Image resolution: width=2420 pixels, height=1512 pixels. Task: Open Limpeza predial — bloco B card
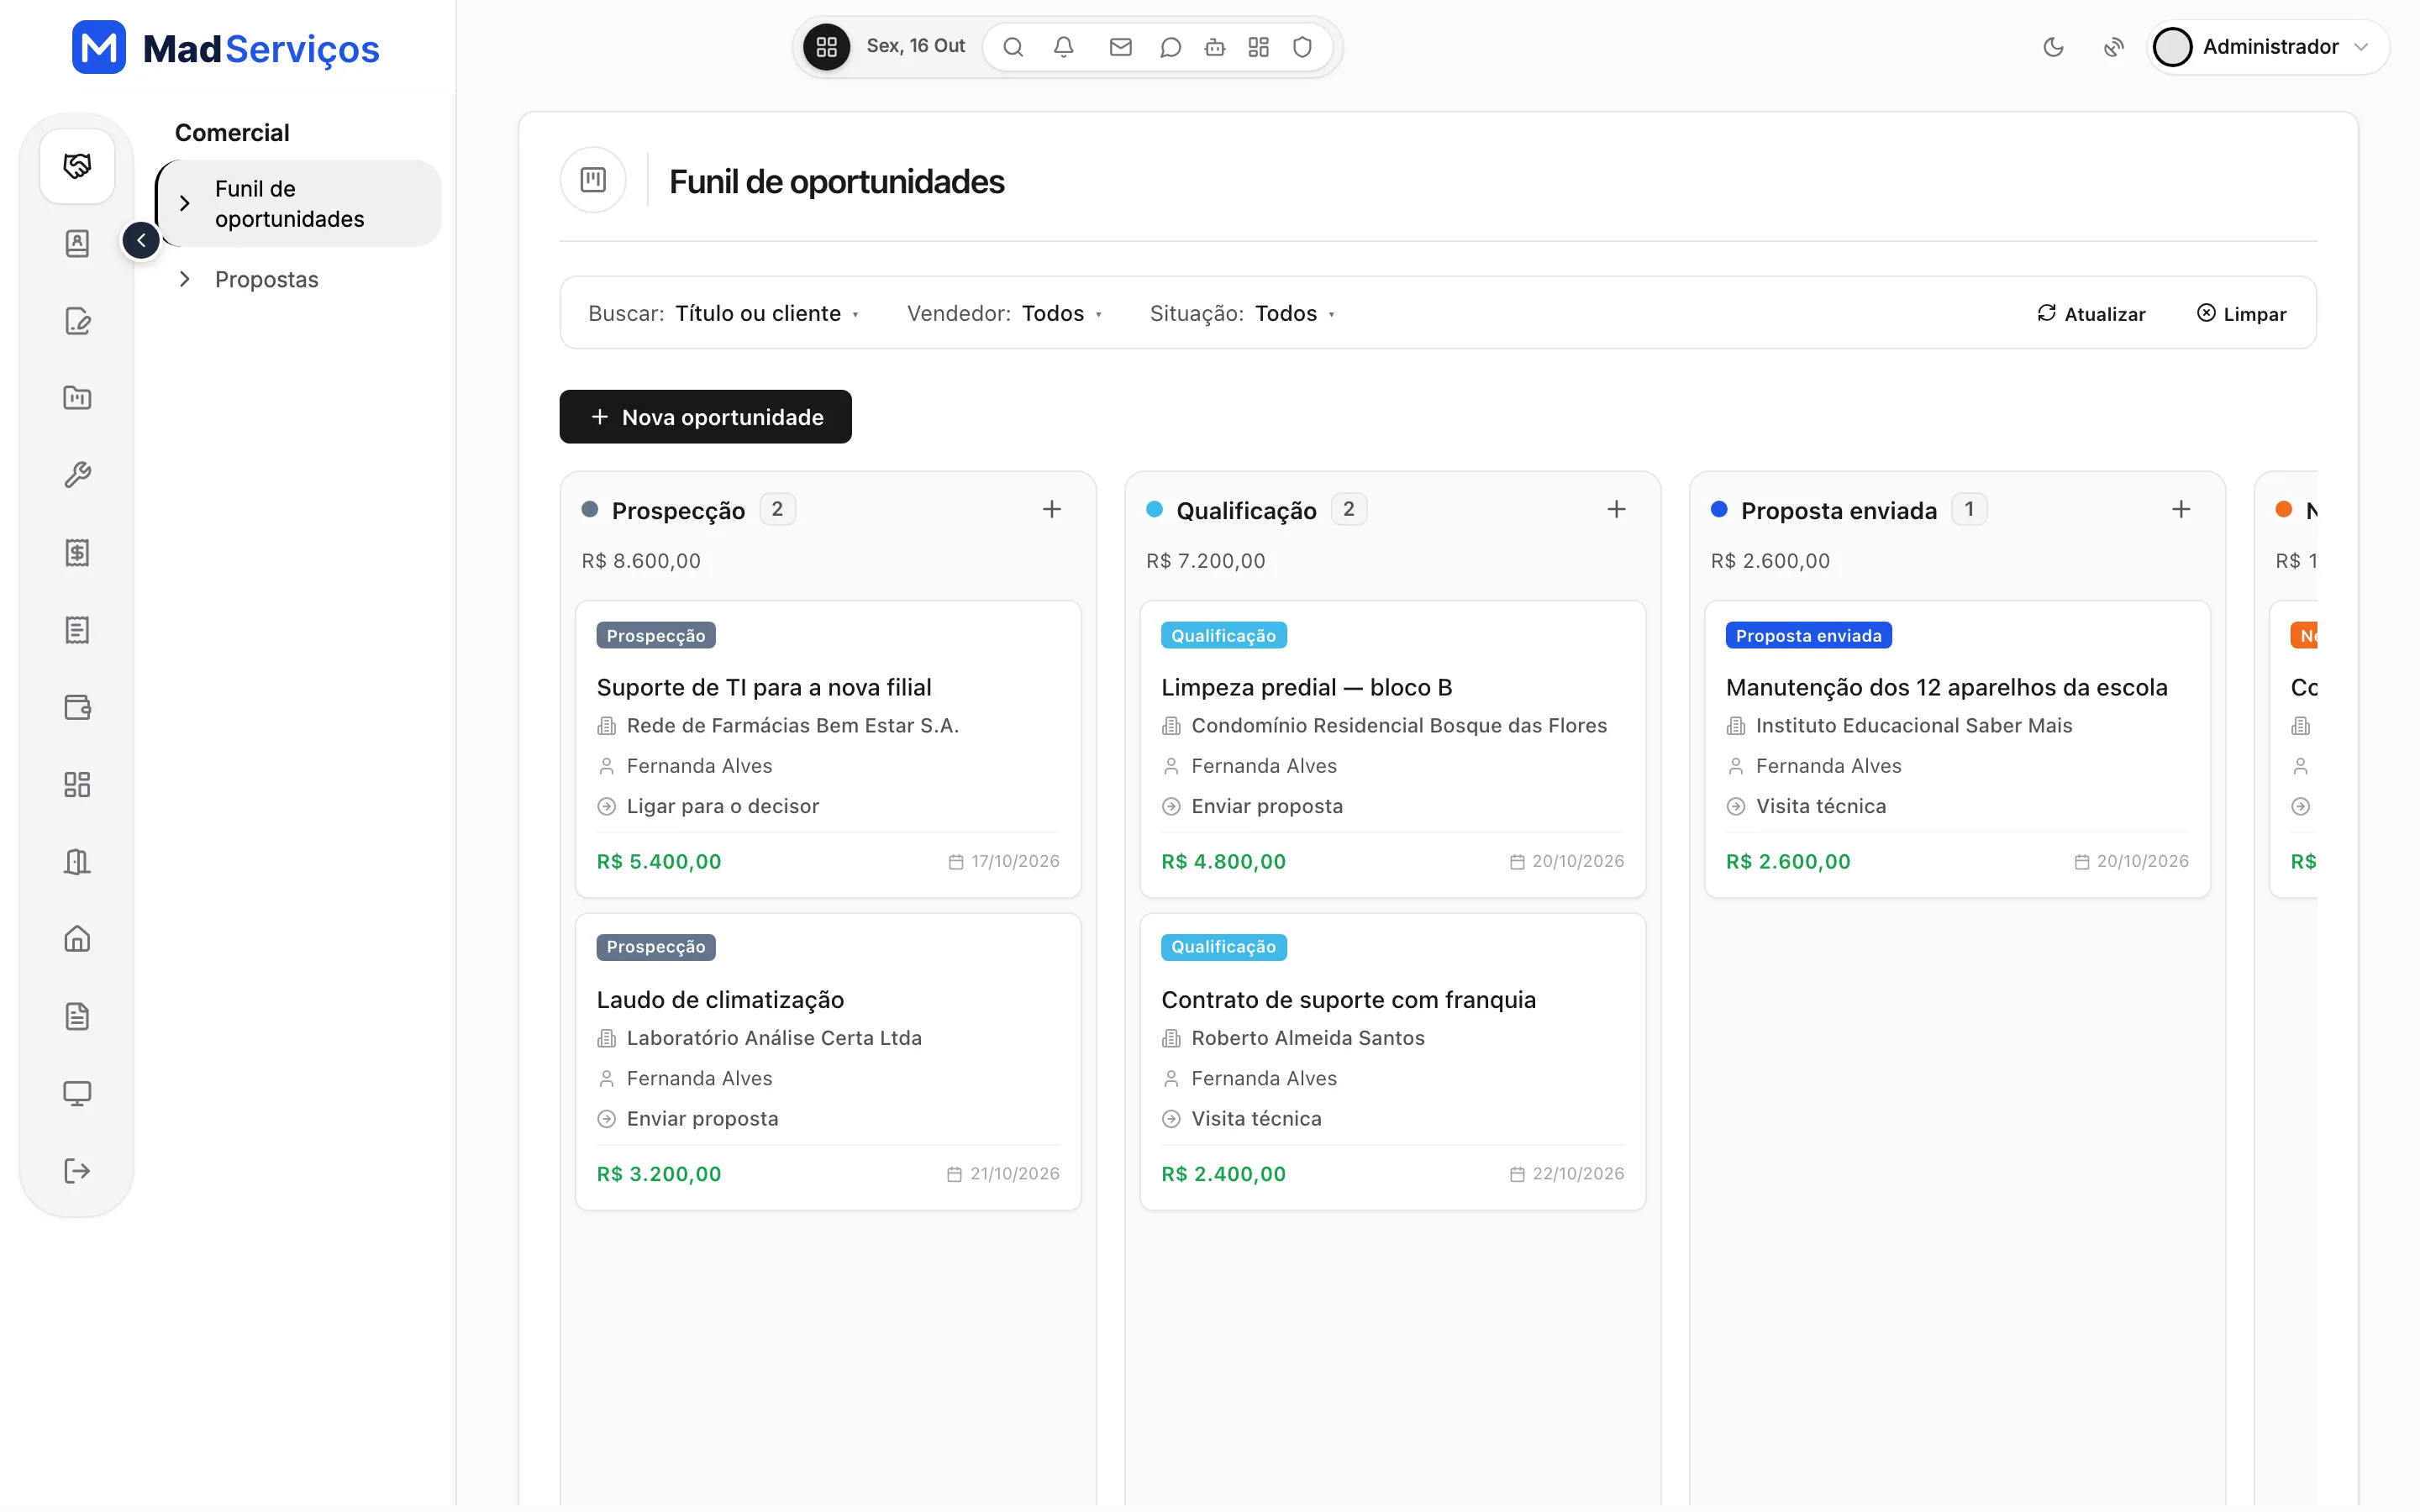pyautogui.click(x=1392, y=749)
